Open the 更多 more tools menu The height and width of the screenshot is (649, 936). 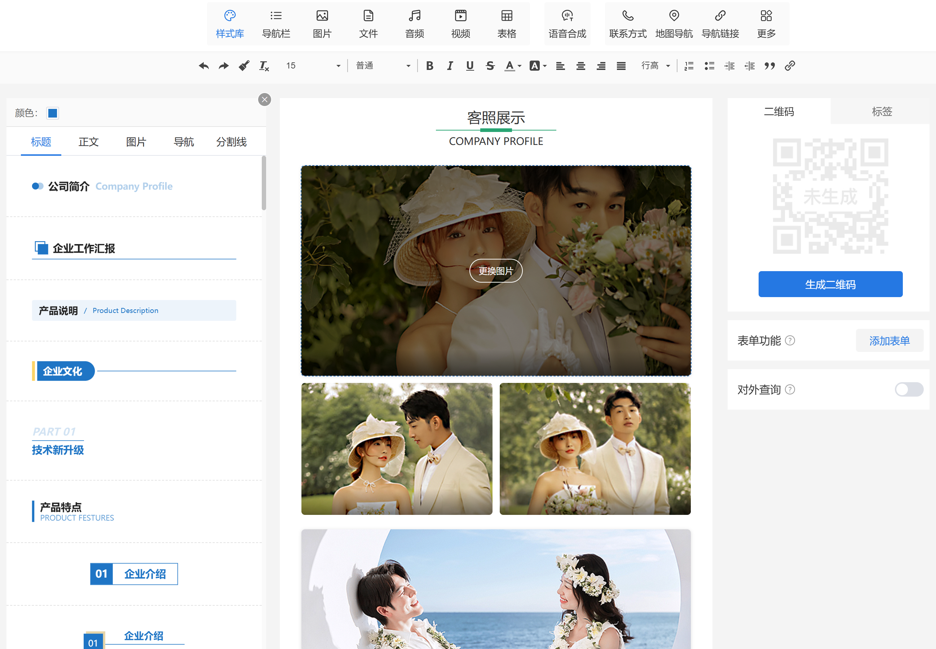tap(767, 24)
